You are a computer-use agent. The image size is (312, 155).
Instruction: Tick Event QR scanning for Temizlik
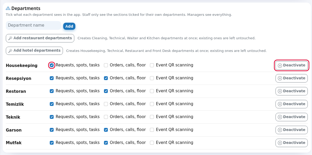coord(152,104)
